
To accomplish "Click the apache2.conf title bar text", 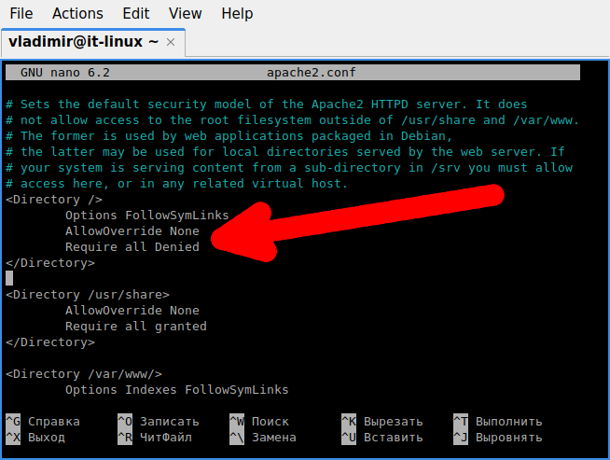I will click(312, 73).
